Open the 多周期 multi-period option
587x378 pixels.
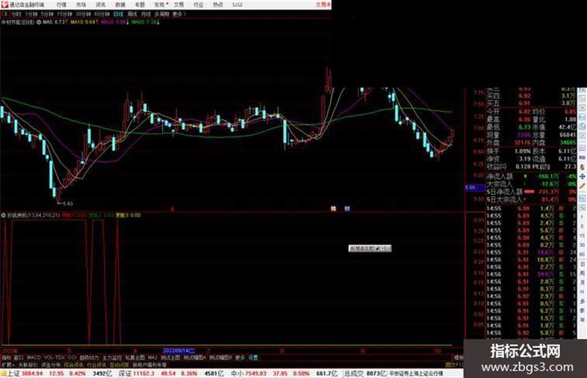coord(162,14)
